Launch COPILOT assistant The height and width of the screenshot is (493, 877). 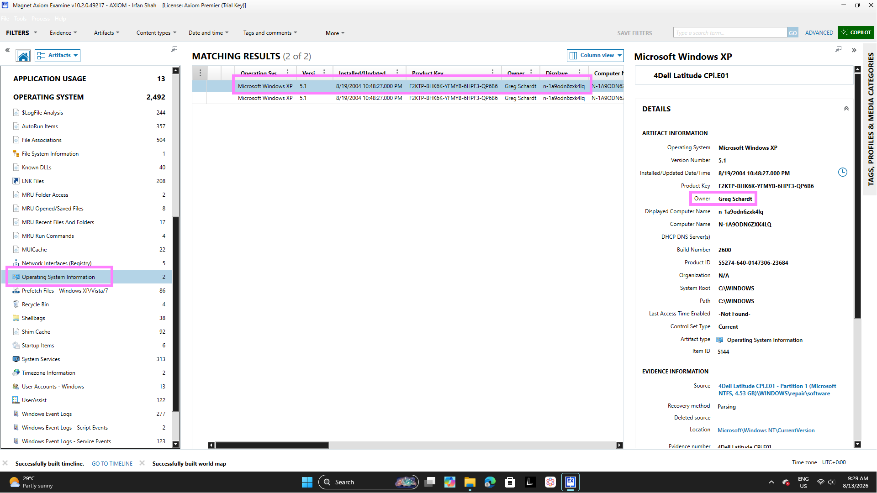tap(856, 32)
